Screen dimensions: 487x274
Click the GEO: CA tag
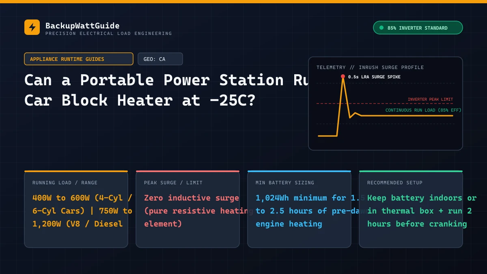tap(160, 59)
